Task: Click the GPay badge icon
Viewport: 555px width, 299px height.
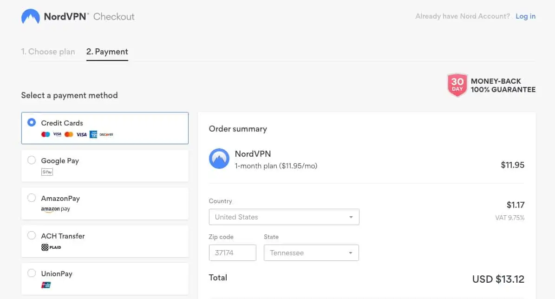Action: [x=47, y=172]
